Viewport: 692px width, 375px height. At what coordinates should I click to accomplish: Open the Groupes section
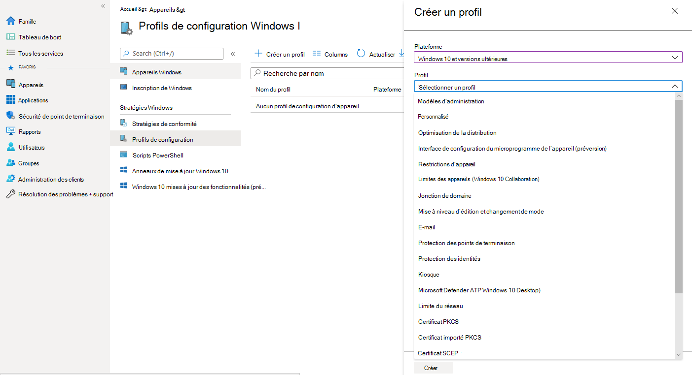tap(30, 163)
